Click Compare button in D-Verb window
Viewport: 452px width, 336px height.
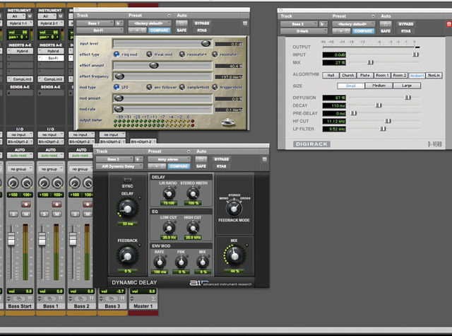click(364, 31)
